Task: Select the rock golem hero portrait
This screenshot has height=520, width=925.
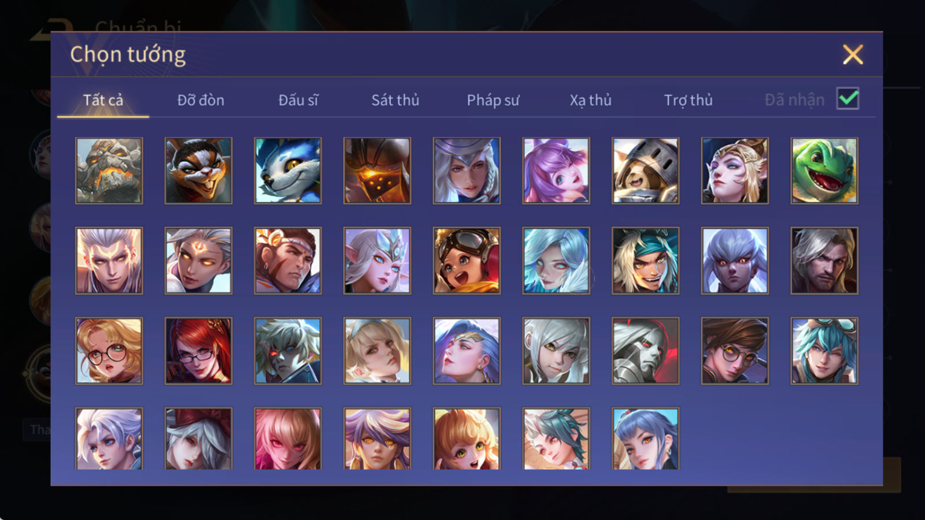Action: tap(109, 170)
